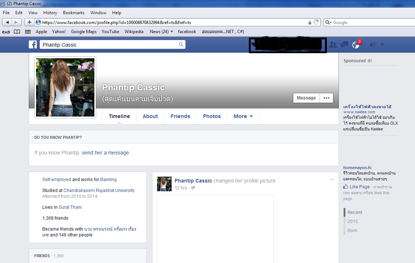415x263 pixels.
Task: Open the Friend Requests icon
Action: pos(333,45)
